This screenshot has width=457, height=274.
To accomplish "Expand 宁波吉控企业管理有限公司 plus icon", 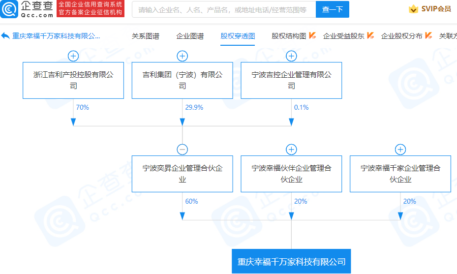I will pos(291,56).
